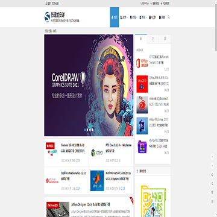Open the red Office 2019 thumbnail
The height and width of the screenshot is (217, 217).
pos(142,84)
